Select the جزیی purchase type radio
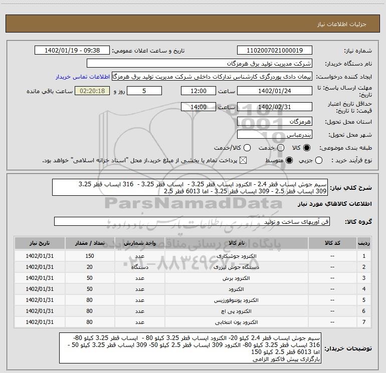386x373 pixels. coord(319,161)
